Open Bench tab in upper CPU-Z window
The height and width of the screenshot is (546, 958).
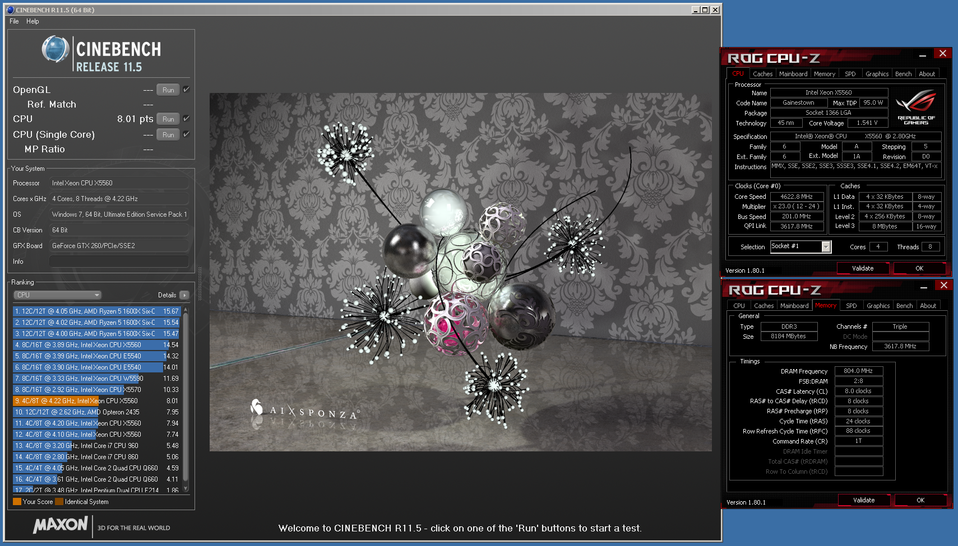903,74
